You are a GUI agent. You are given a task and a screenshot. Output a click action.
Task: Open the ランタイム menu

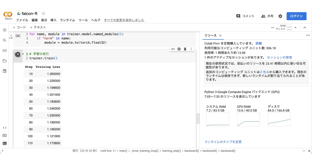(x=67, y=20)
